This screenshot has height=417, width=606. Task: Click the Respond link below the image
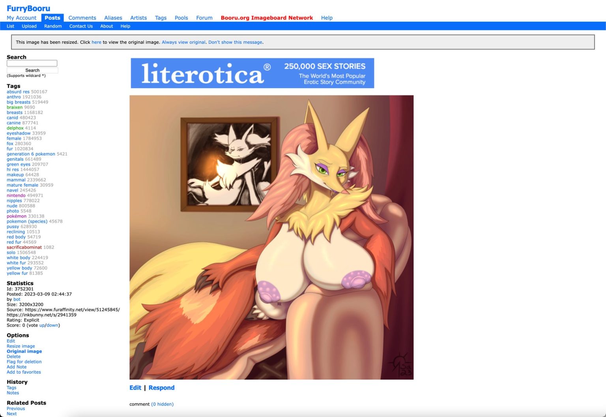tap(161, 388)
